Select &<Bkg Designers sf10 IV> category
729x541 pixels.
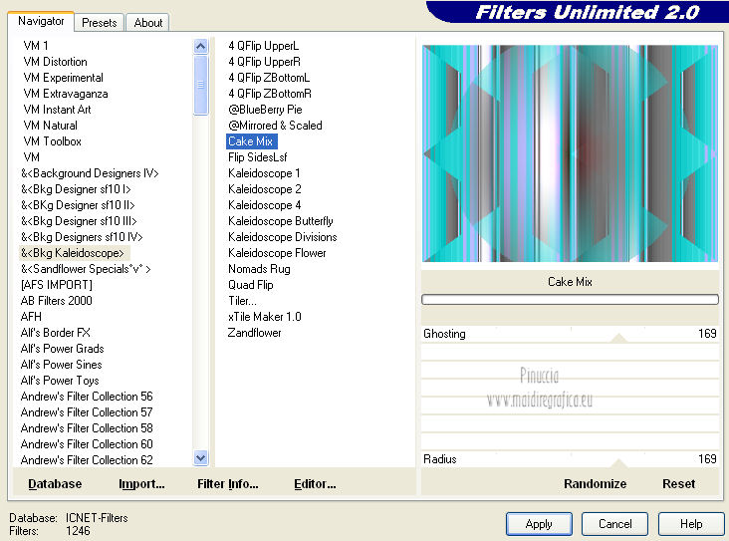[x=82, y=237]
